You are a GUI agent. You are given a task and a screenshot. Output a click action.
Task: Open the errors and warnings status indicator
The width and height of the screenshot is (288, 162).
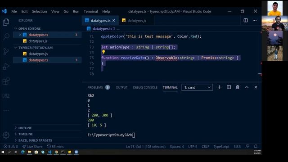coord(11,147)
